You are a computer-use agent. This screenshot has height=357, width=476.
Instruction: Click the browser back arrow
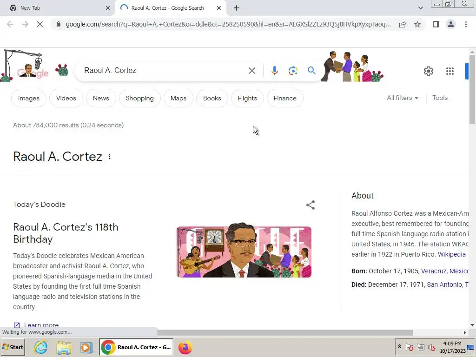click(10, 24)
